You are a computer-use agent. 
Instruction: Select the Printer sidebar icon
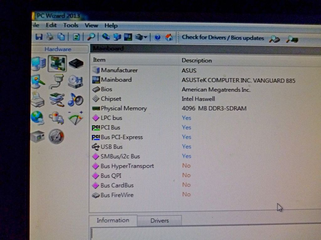[38, 100]
